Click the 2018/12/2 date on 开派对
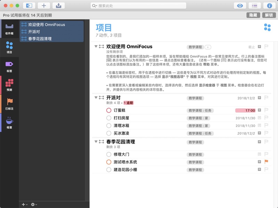278x208 pixels. click(x=246, y=98)
